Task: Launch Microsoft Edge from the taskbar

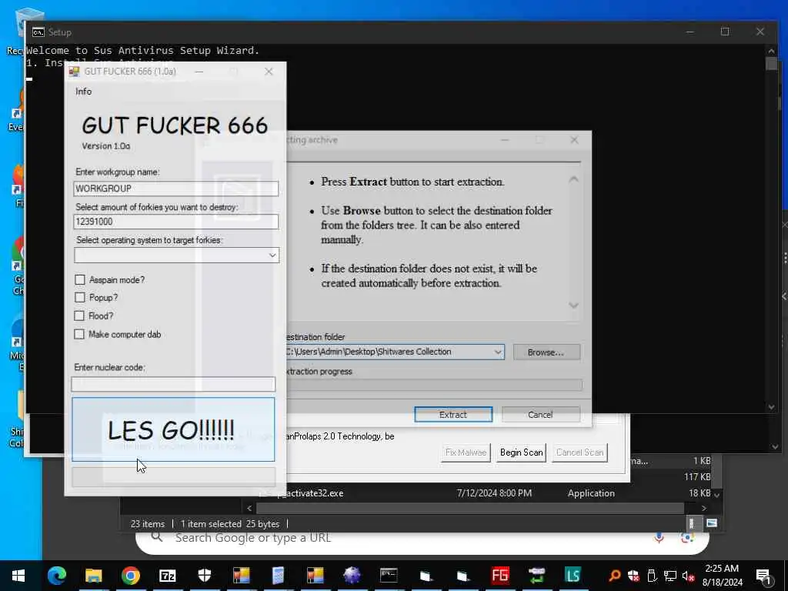Action: [x=57, y=576]
